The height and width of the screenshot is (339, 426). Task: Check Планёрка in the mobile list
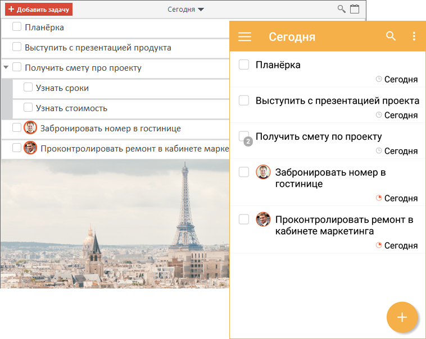(x=244, y=65)
